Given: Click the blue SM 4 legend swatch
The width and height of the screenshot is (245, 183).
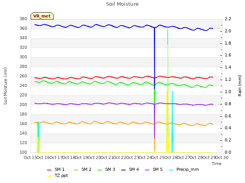Looking at the screenshot, I should coord(123,170).
